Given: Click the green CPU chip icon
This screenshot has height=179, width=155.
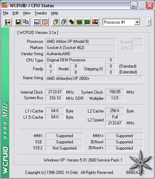Looking at the screenshot, I should click(79, 22).
